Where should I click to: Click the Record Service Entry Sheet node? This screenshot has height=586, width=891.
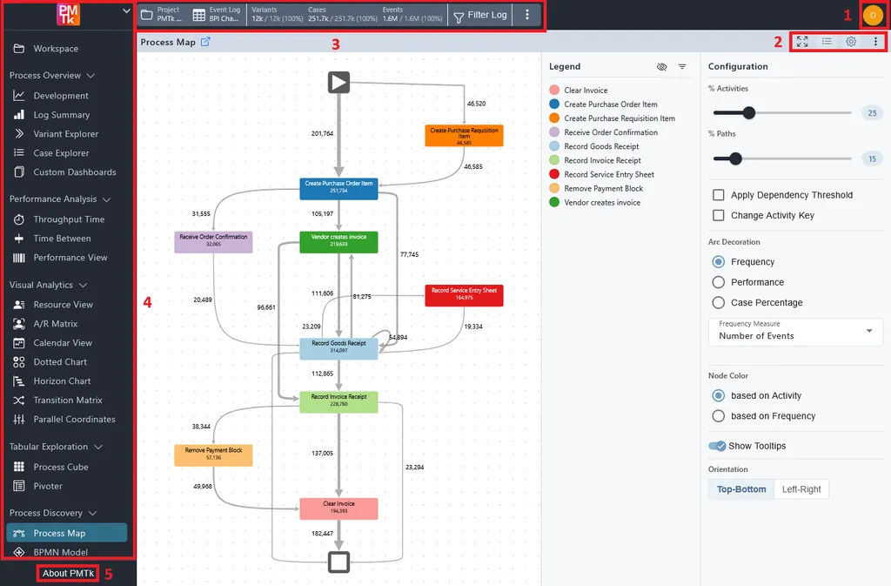(x=464, y=295)
